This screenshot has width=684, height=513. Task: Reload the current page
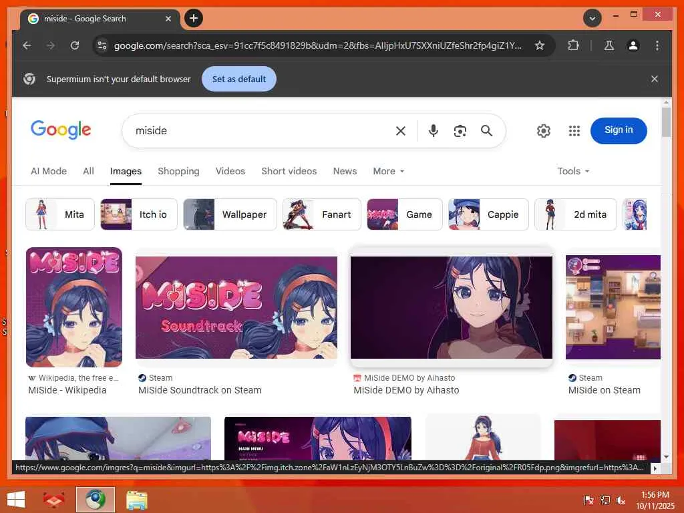click(75, 45)
